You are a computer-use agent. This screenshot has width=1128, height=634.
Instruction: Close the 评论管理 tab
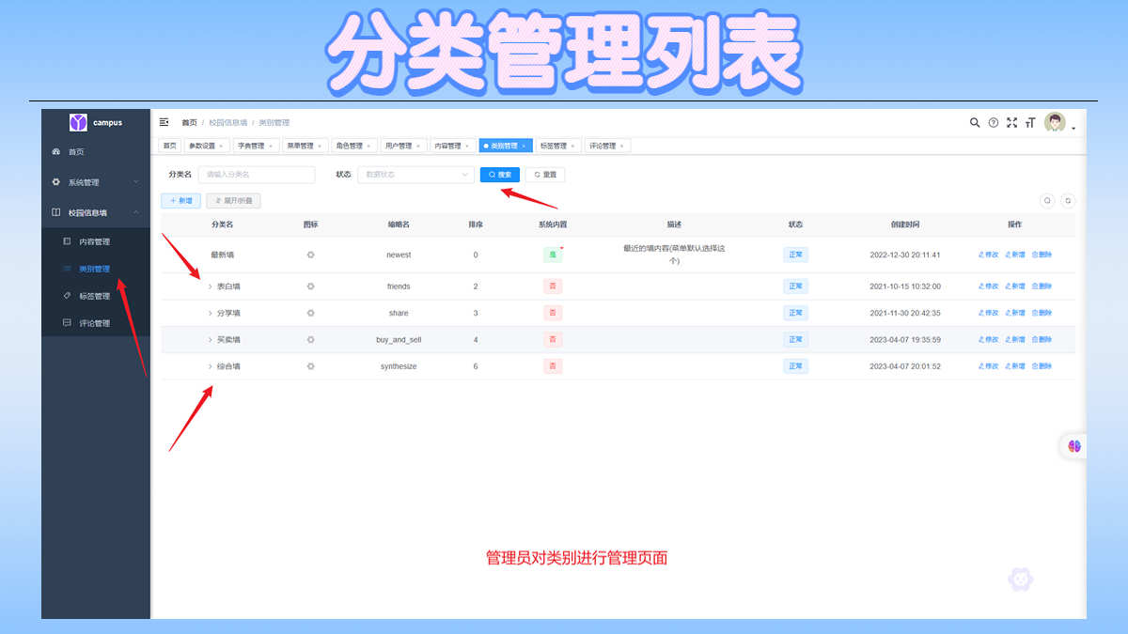pyautogui.click(x=621, y=146)
